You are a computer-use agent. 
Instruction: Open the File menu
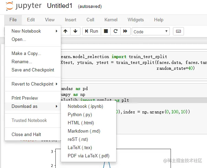(x=13, y=20)
